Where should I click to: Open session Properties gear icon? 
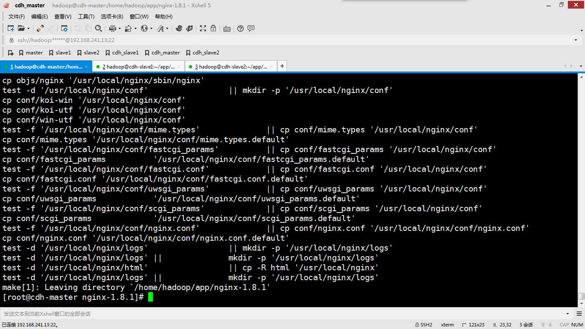[x=64, y=28]
